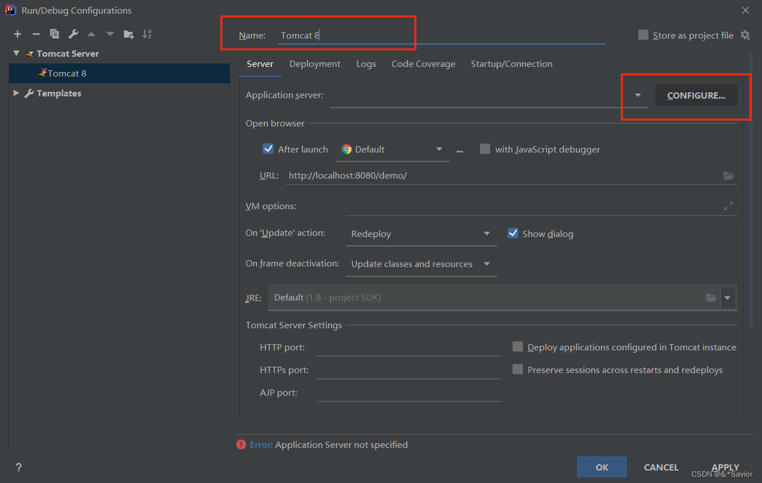This screenshot has height=483, width=762.
Task: Create new folder for configurations
Action: click(129, 34)
